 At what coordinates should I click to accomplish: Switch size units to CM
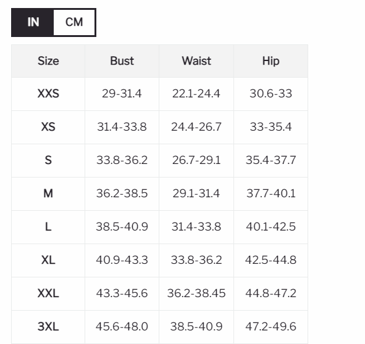coord(74,22)
